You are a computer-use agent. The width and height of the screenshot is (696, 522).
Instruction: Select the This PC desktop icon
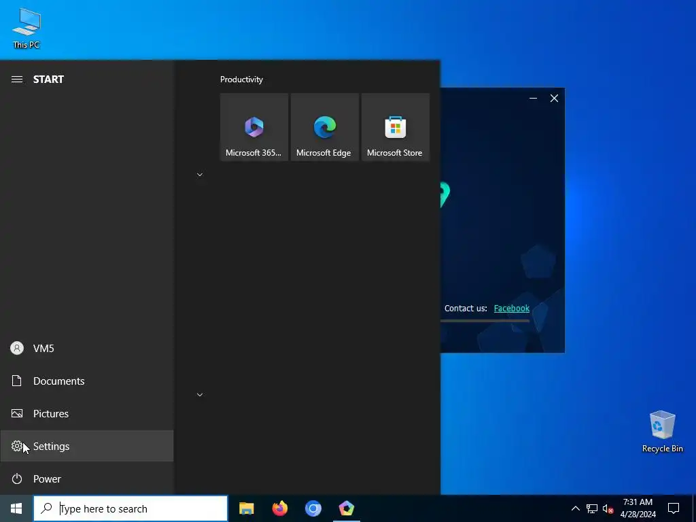27,29
